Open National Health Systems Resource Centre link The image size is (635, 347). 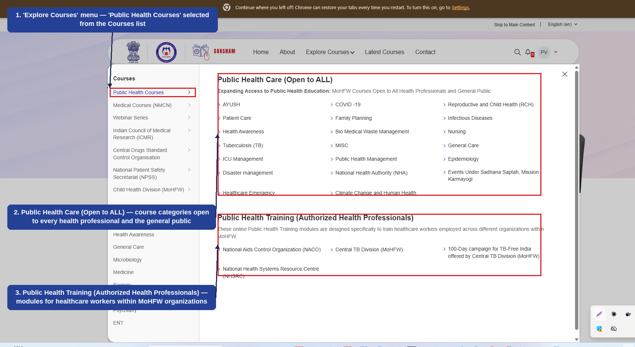click(x=271, y=272)
